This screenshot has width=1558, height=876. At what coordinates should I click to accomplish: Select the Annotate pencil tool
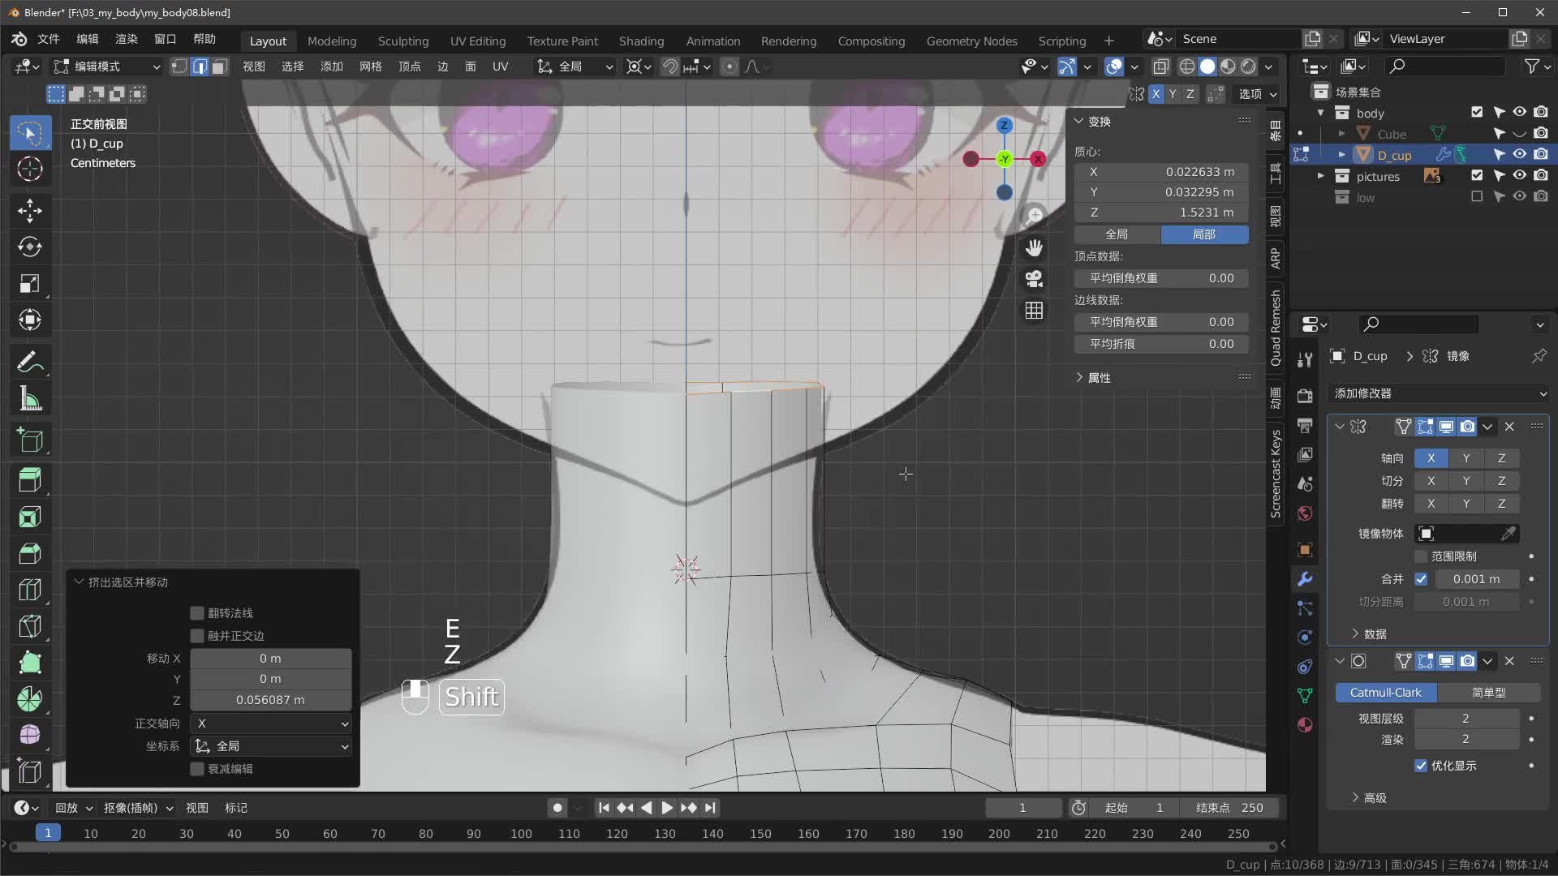pyautogui.click(x=30, y=362)
